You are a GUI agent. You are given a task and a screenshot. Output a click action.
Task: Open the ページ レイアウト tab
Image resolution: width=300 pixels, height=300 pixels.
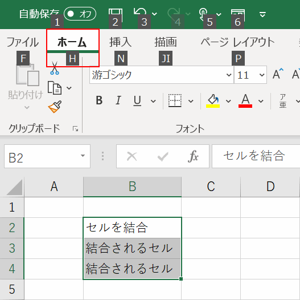point(238,42)
